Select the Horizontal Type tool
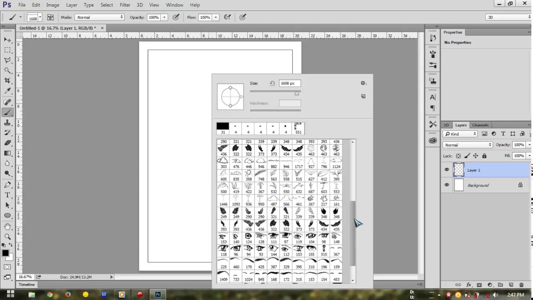This screenshot has height=300, width=533. [x=7, y=195]
